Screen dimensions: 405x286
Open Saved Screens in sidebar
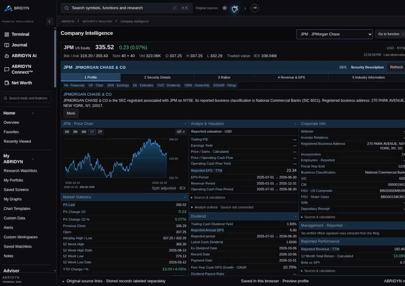click(16, 190)
